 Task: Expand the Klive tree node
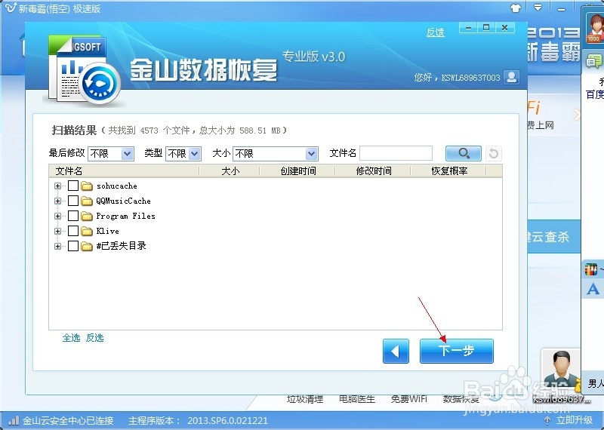point(58,231)
